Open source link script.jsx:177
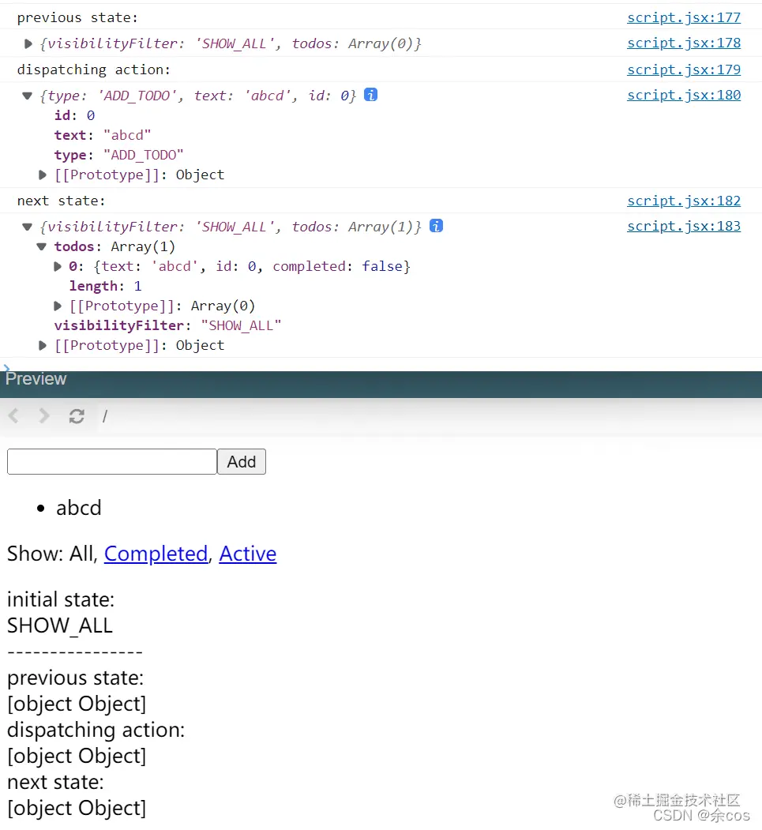 click(684, 17)
